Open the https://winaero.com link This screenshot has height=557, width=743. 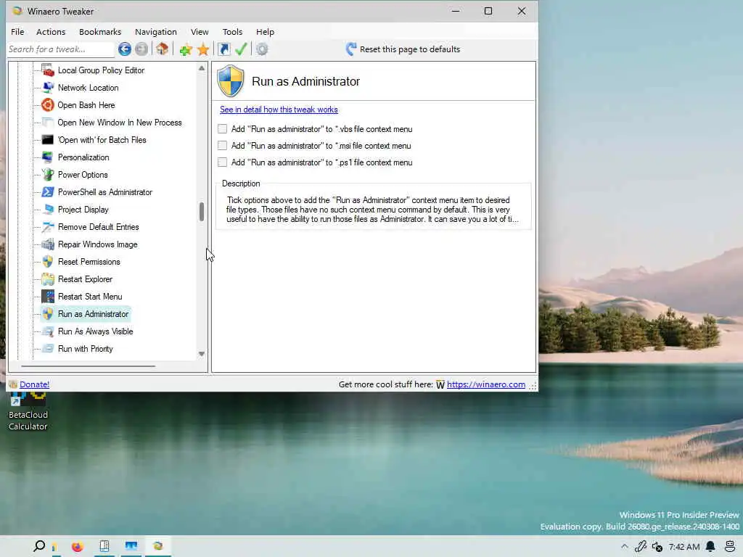click(485, 384)
